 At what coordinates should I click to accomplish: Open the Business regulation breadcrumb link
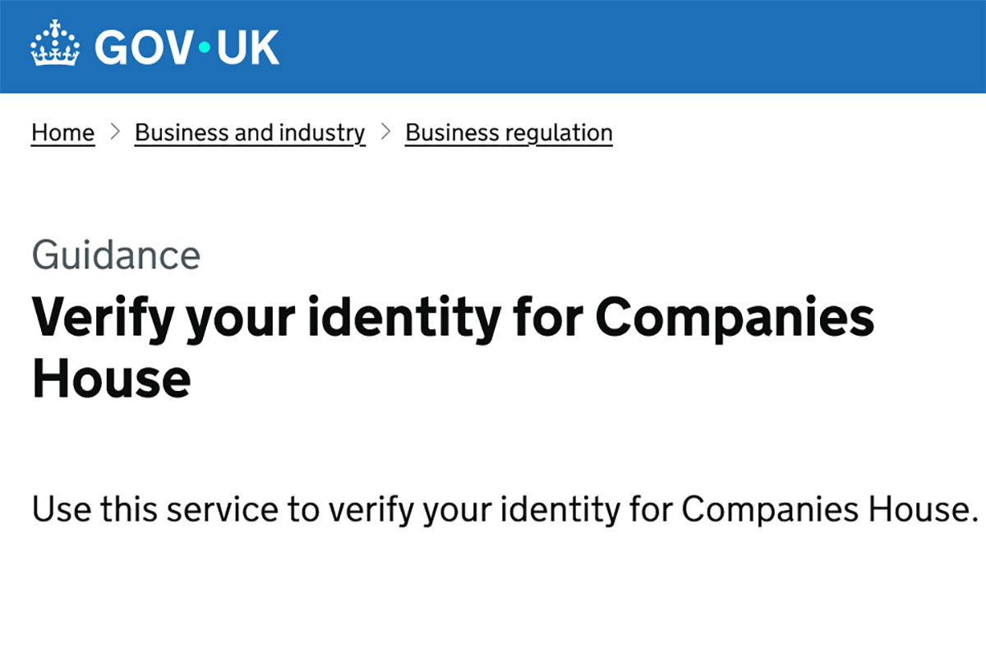click(x=509, y=133)
